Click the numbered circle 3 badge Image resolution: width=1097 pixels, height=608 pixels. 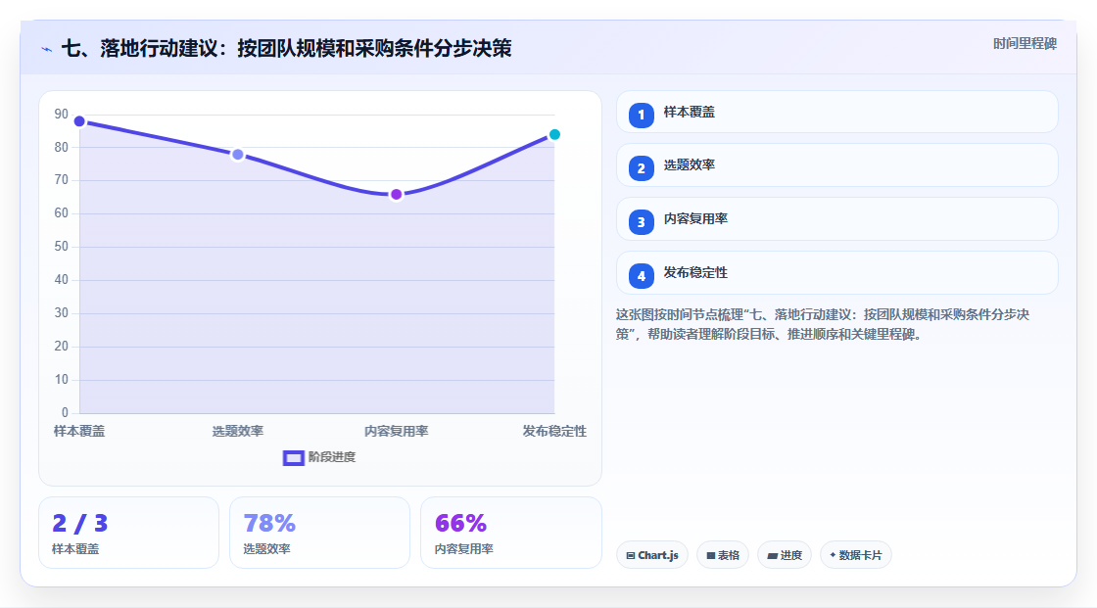click(x=641, y=222)
